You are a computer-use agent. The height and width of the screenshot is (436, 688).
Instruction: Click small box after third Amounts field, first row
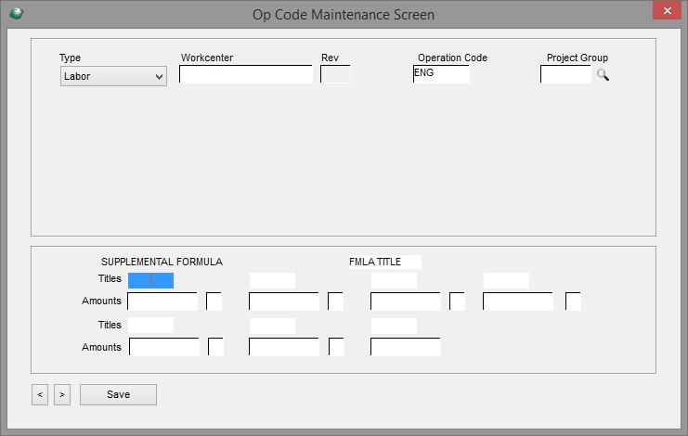(457, 301)
